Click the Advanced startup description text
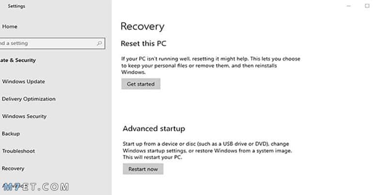 207,151
